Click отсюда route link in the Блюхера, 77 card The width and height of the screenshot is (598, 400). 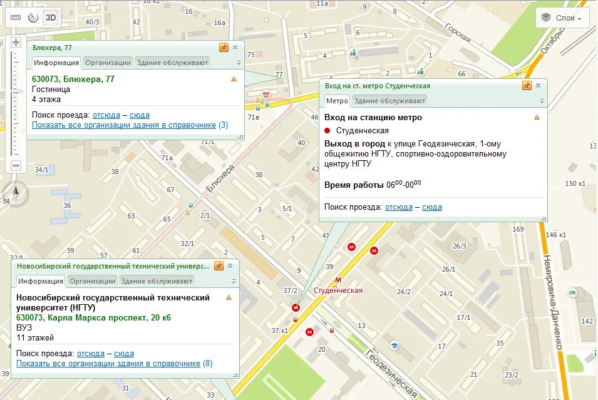click(x=106, y=115)
